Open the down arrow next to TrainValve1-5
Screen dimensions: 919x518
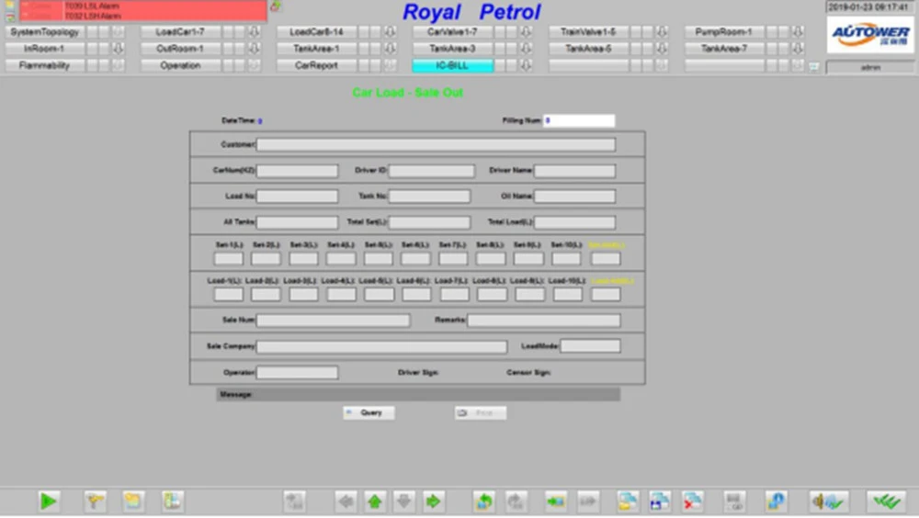click(x=662, y=31)
